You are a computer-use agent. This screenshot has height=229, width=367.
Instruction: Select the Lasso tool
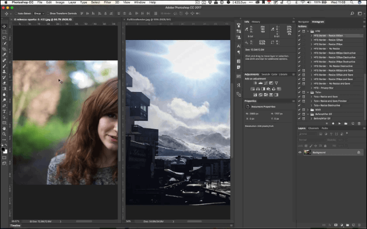point(4,39)
